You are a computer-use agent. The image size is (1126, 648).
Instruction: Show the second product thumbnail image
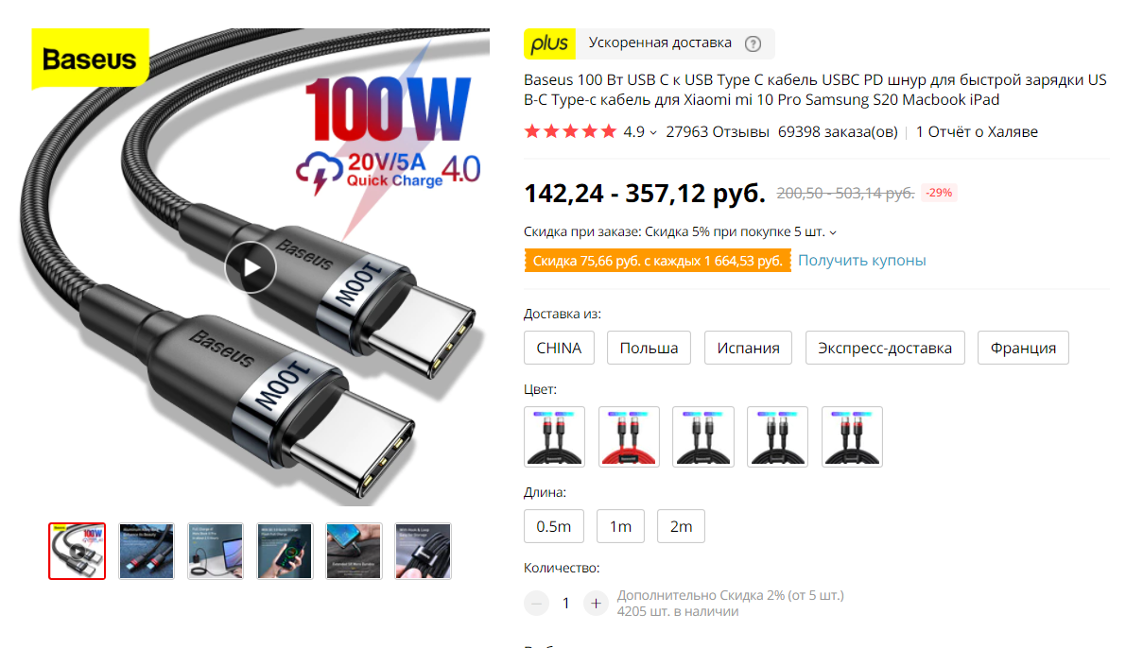point(147,551)
